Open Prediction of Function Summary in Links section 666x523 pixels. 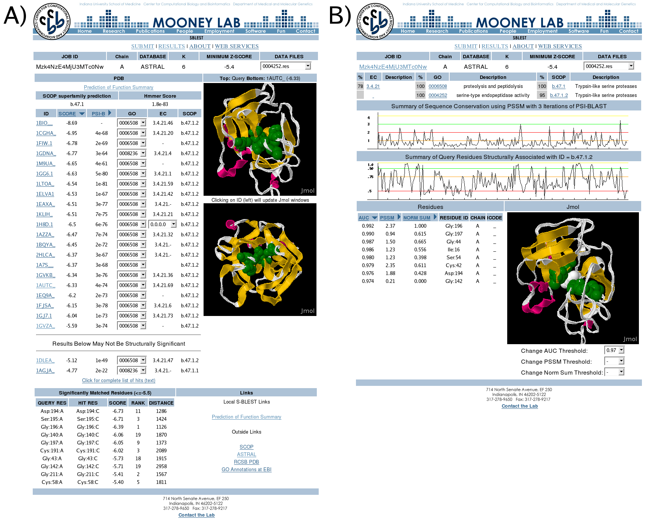(x=246, y=417)
